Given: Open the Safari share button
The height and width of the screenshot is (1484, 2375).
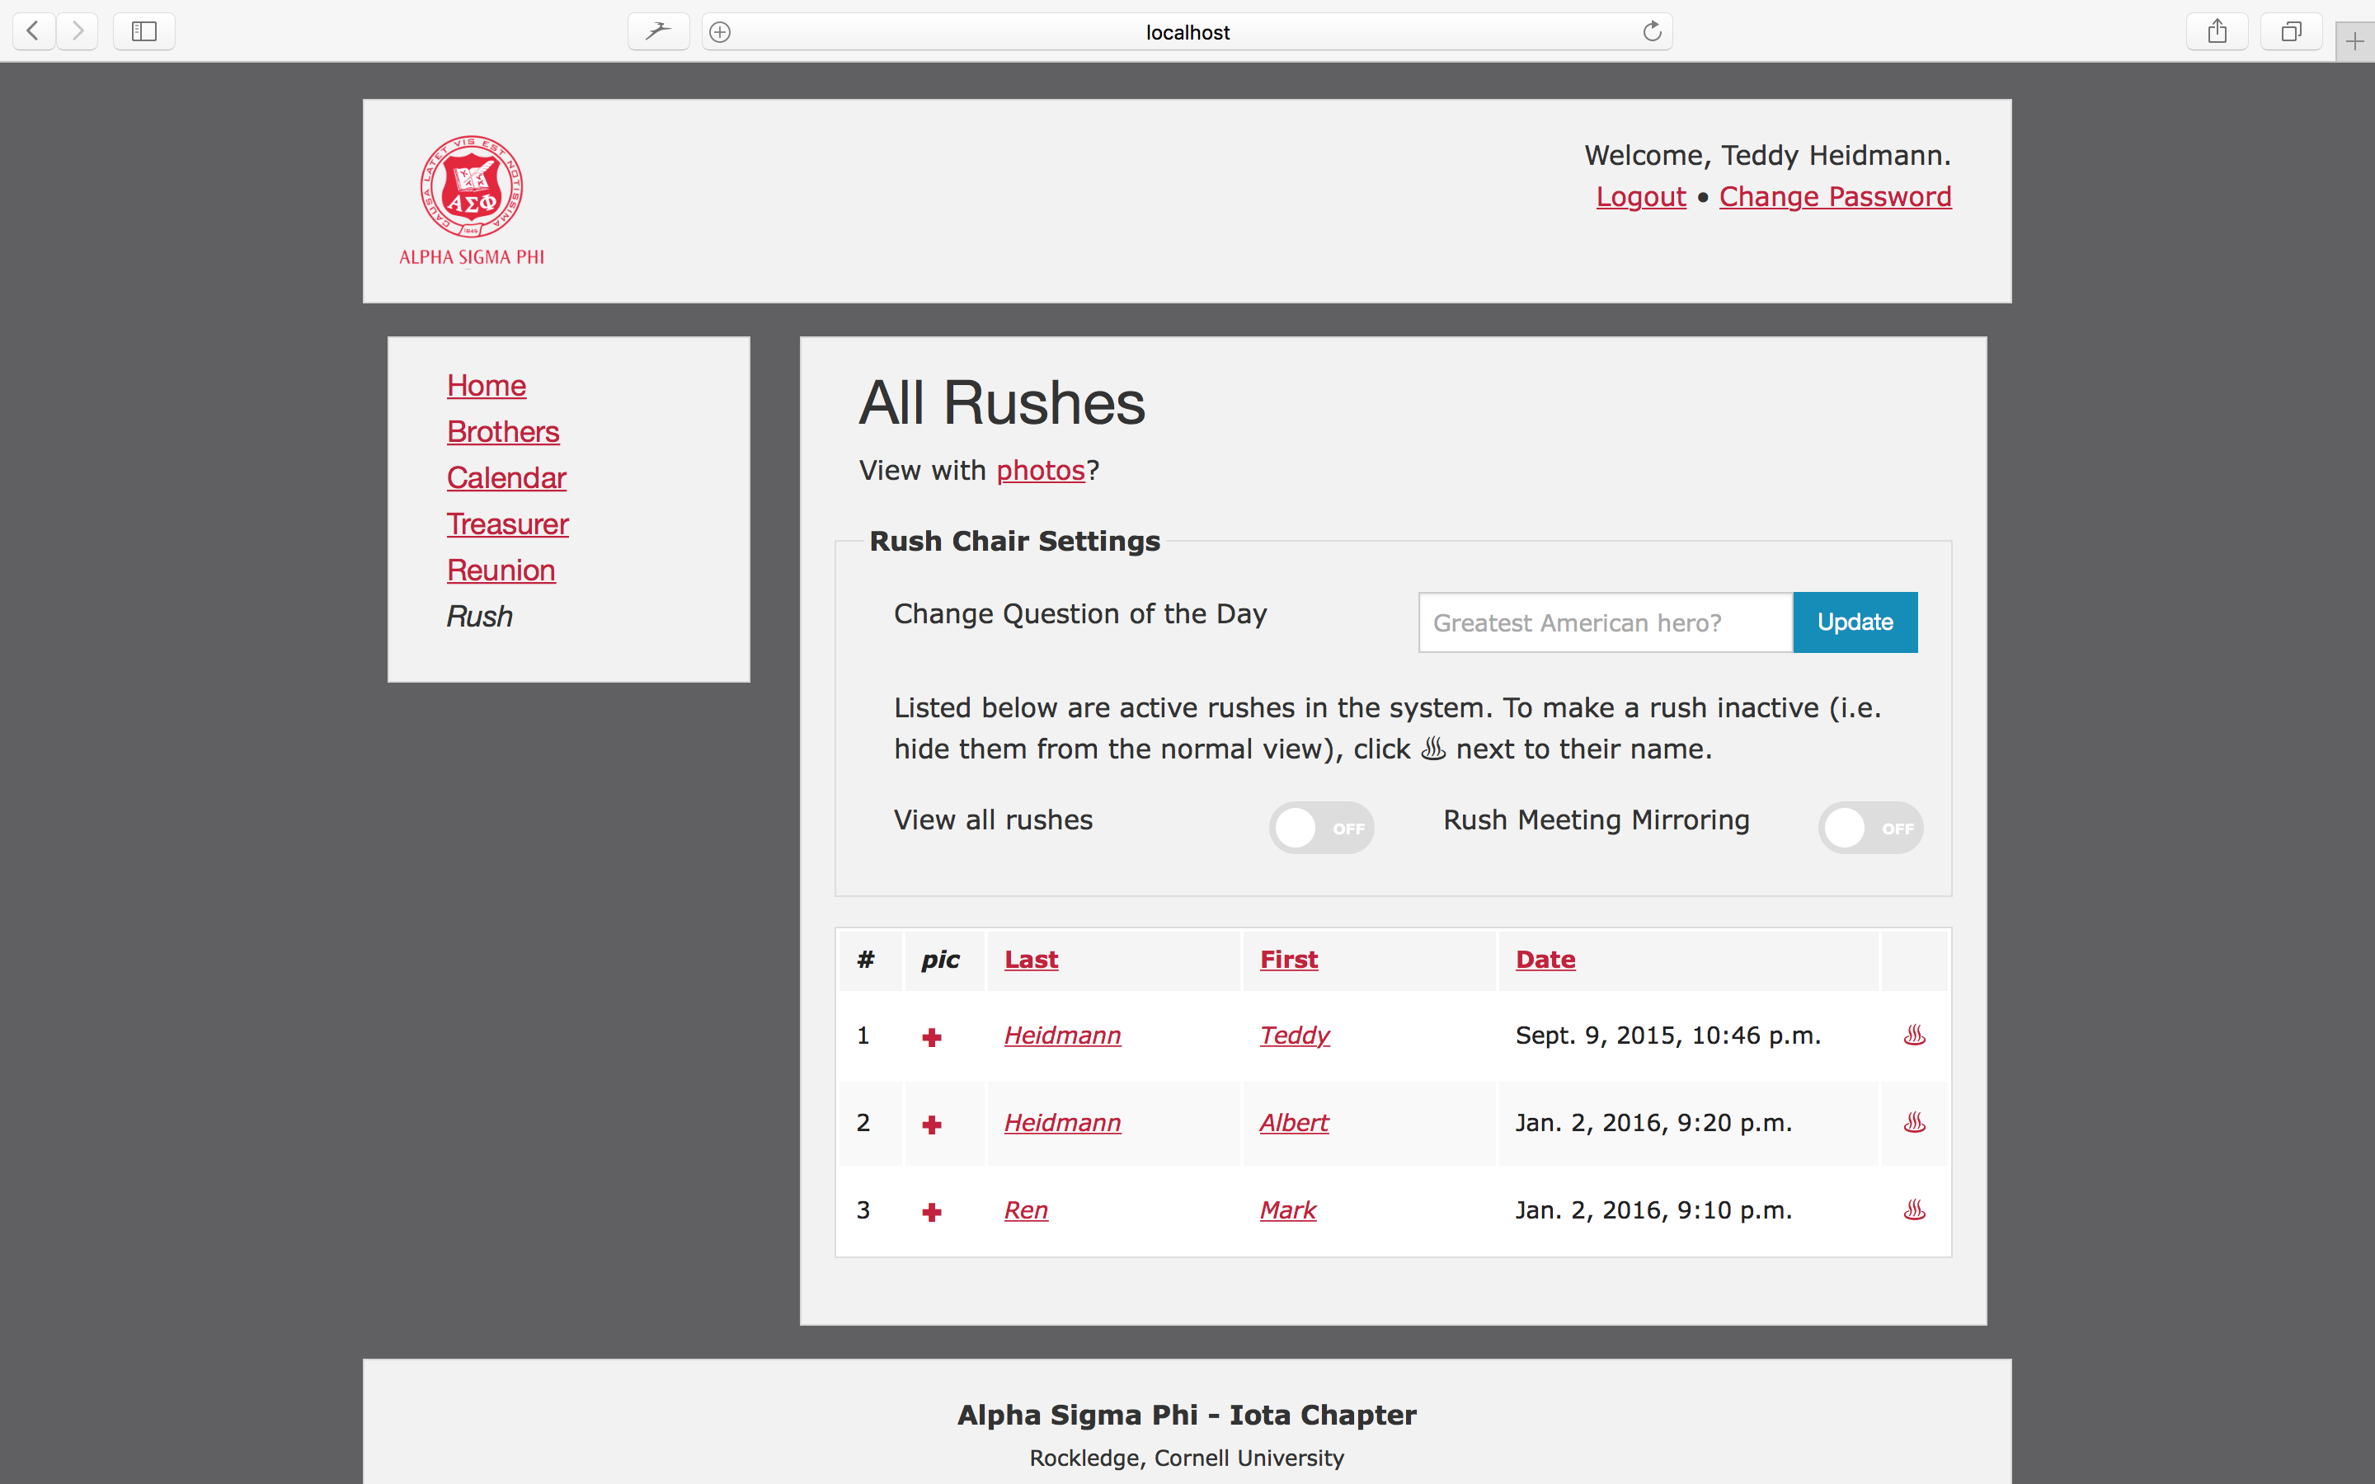Looking at the screenshot, I should pos(2217,31).
